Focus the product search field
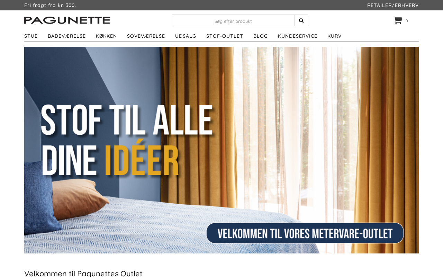Viewport: 443px width, 277px height. point(233,20)
